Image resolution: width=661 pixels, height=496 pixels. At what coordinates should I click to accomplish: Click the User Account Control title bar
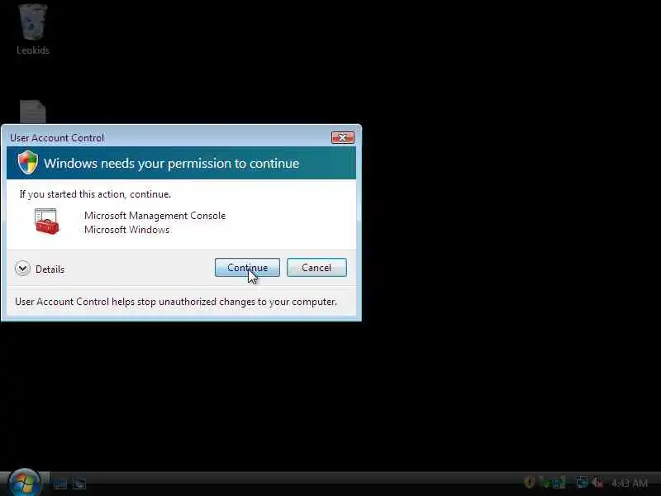[x=169, y=137]
